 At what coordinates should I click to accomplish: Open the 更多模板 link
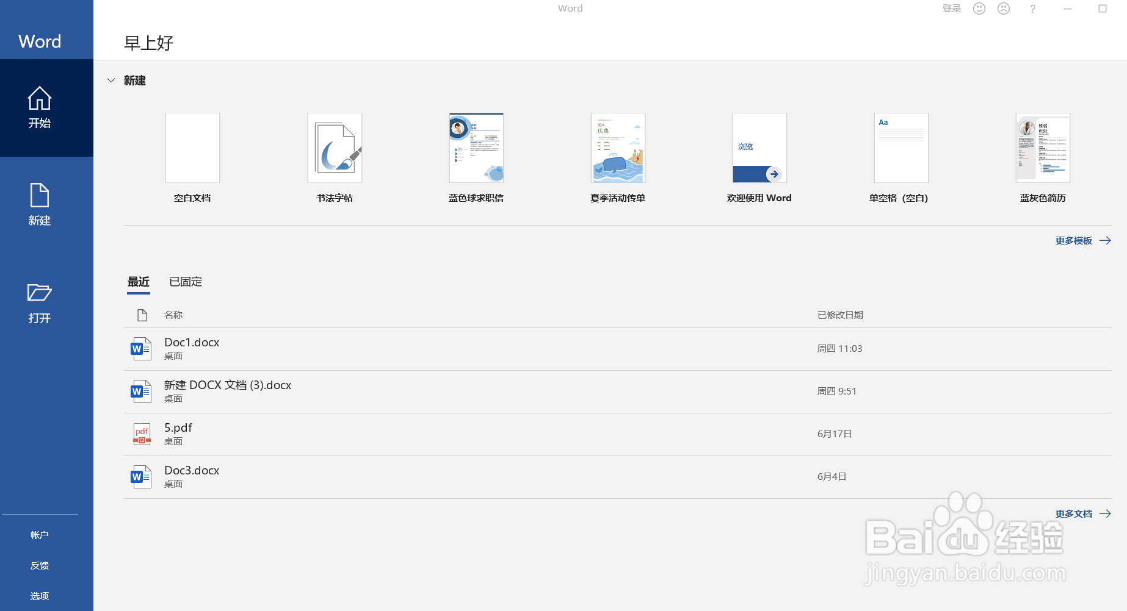tap(1074, 241)
